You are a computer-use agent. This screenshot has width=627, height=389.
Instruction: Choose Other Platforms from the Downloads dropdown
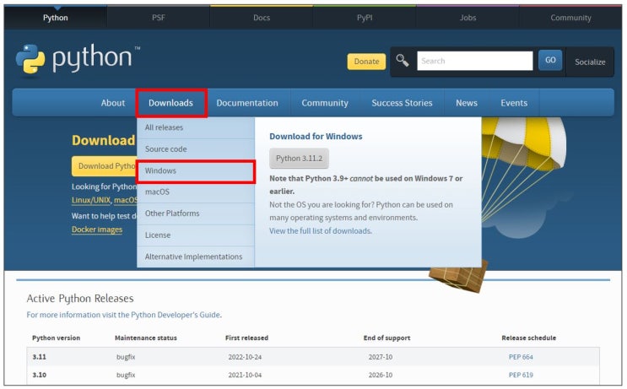pyautogui.click(x=196, y=213)
